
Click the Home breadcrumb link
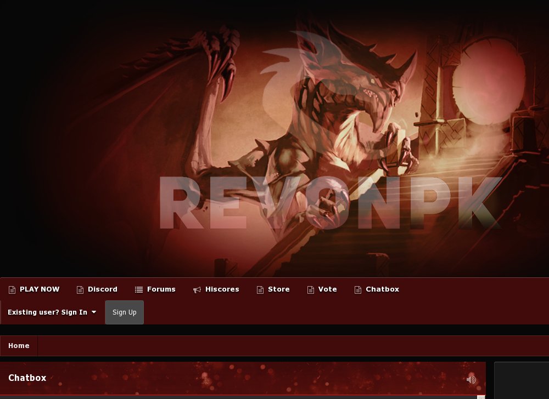tap(19, 345)
